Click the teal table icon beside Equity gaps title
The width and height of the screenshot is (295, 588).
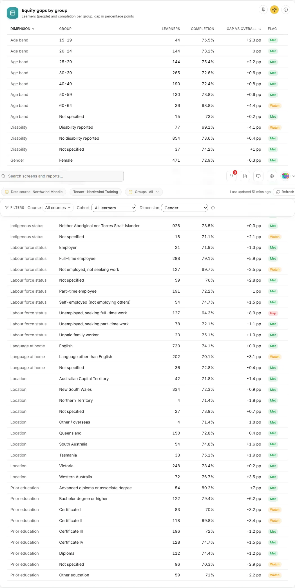click(x=12, y=13)
